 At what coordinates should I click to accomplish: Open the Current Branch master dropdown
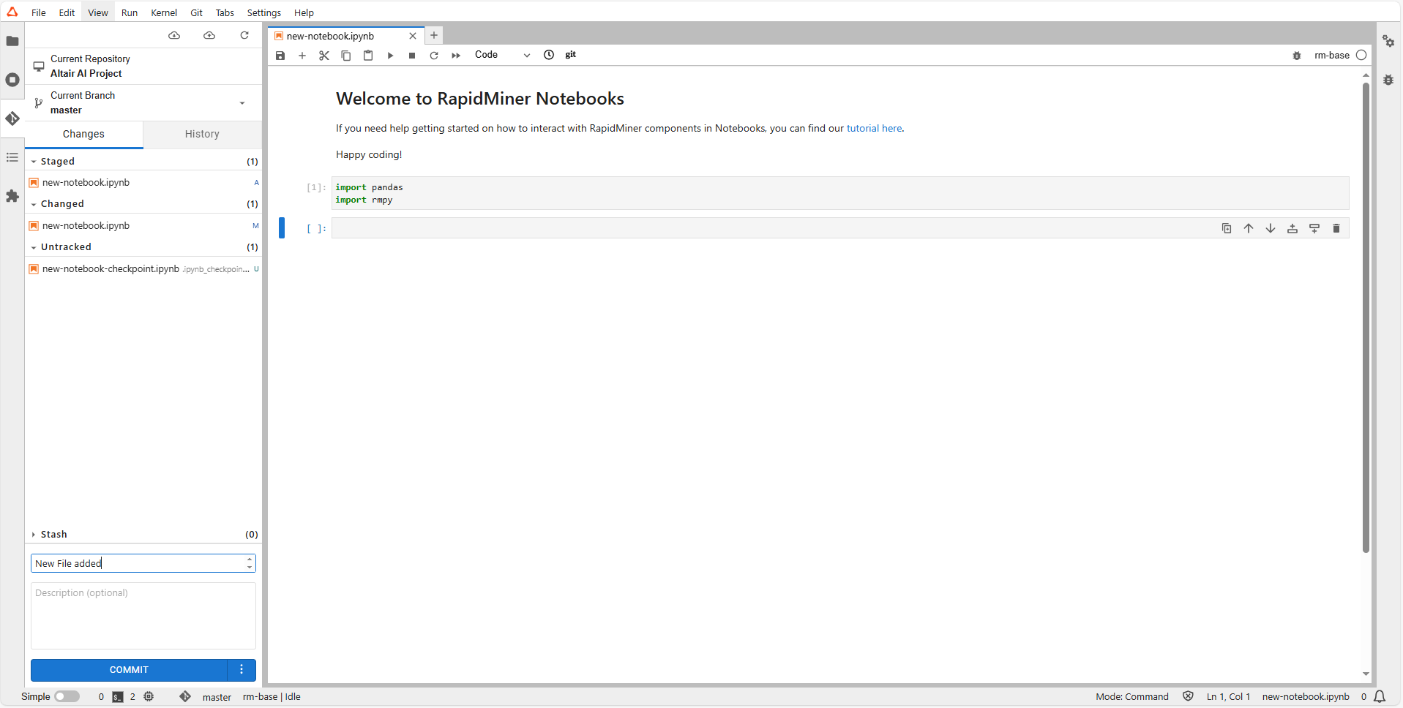tap(143, 103)
